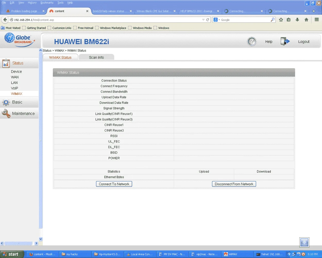Switch to the bm622i help wimax status tab
Screen dimensions: 322x258
[110, 11]
